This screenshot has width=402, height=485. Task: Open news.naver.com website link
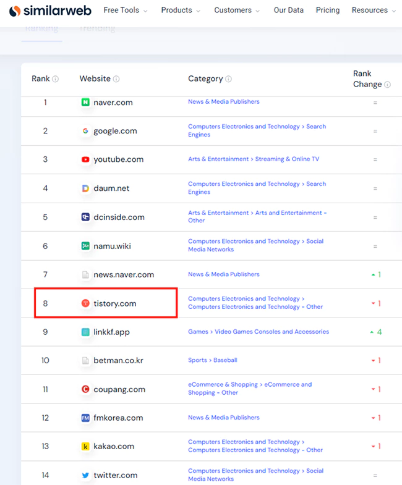(124, 275)
